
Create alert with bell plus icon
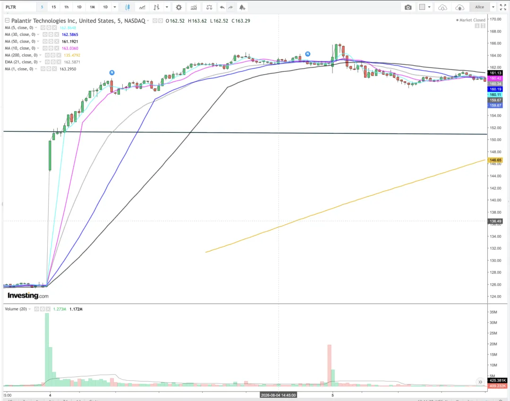(242, 7)
